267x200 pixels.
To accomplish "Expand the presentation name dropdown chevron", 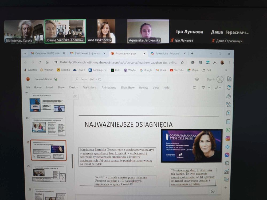I will [x=65, y=79].
